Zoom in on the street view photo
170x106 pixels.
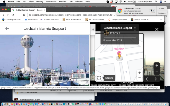pyautogui.click(x=157, y=65)
